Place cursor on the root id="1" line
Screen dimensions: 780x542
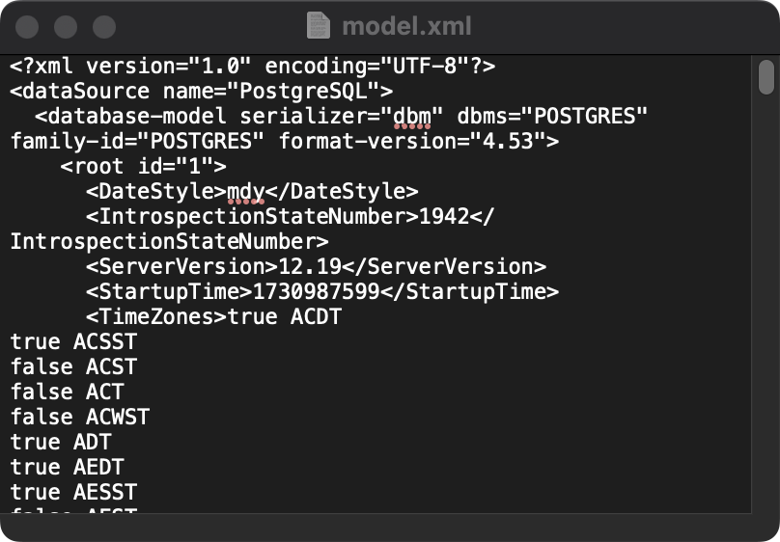pyautogui.click(x=143, y=166)
